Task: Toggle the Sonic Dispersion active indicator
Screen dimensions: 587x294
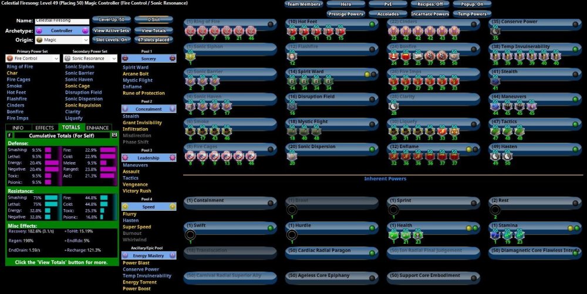Action: [x=372, y=149]
